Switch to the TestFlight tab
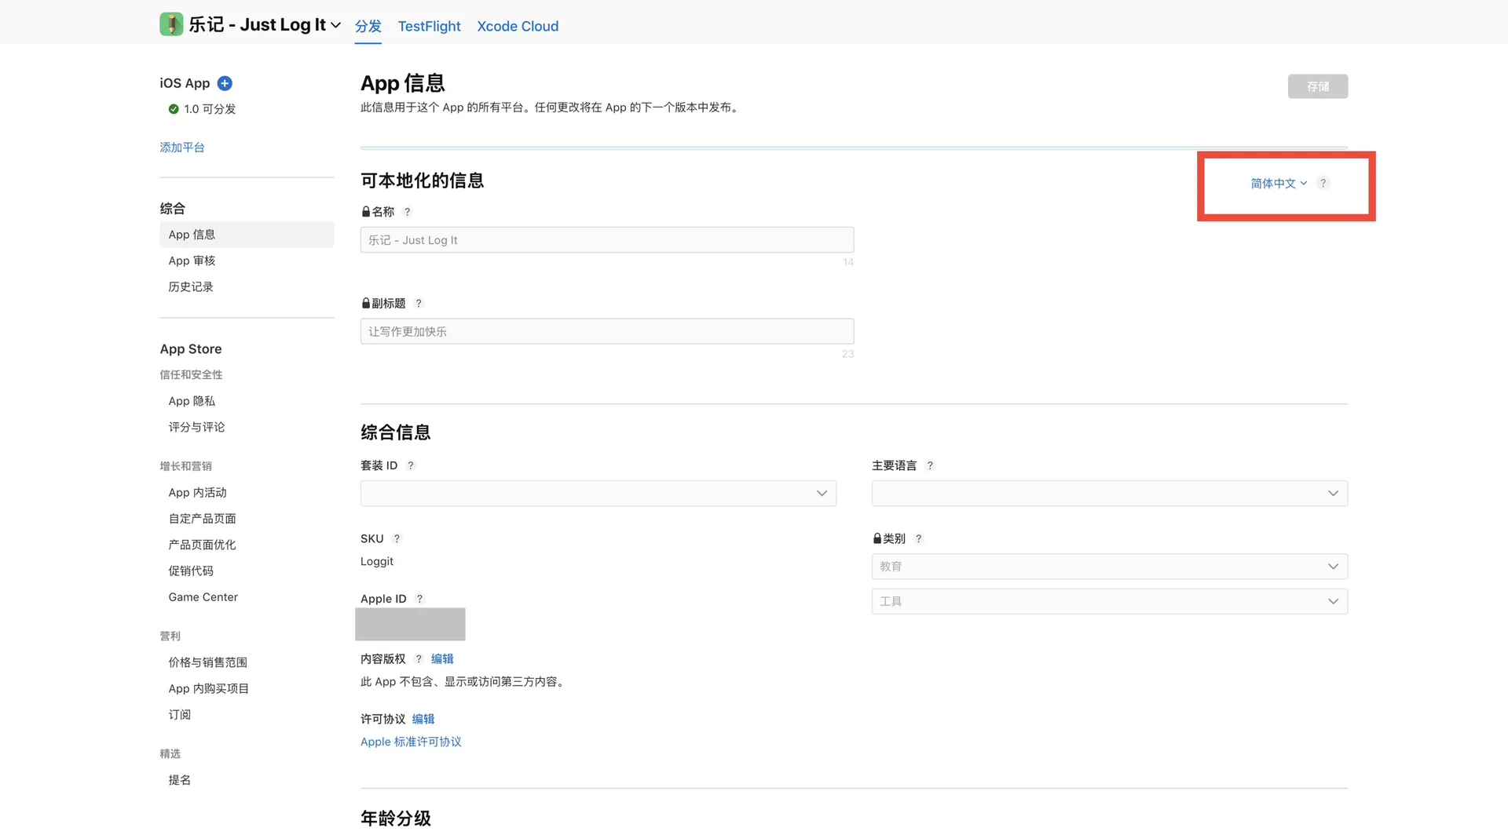The image size is (1508, 835). 429,26
